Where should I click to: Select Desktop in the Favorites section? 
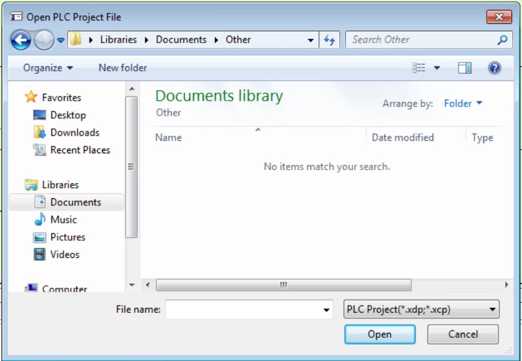pos(68,114)
